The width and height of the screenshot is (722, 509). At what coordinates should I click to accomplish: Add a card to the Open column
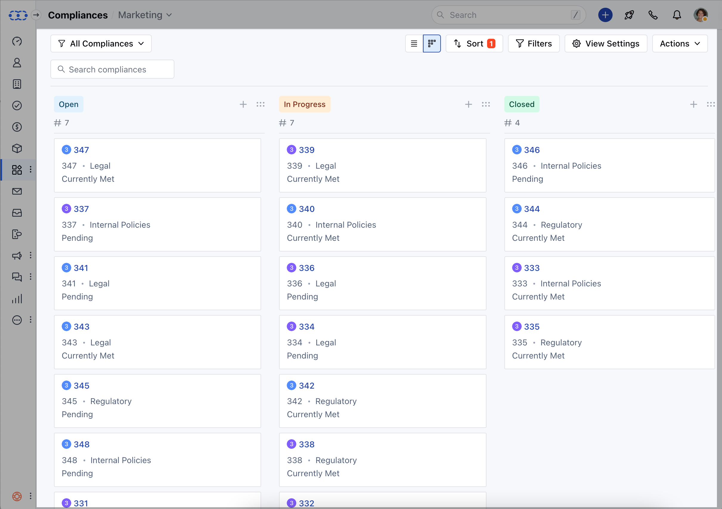[243, 104]
